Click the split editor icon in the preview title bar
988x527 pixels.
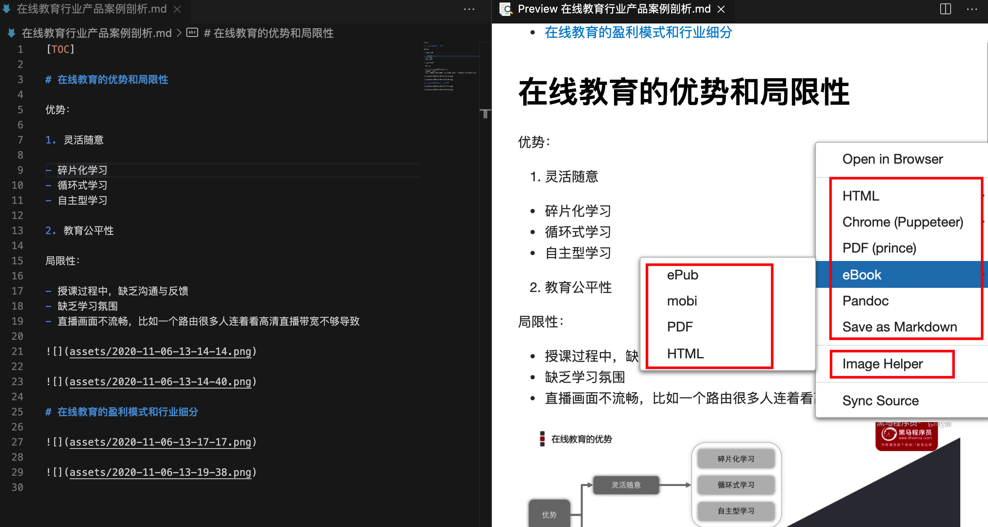tap(945, 8)
